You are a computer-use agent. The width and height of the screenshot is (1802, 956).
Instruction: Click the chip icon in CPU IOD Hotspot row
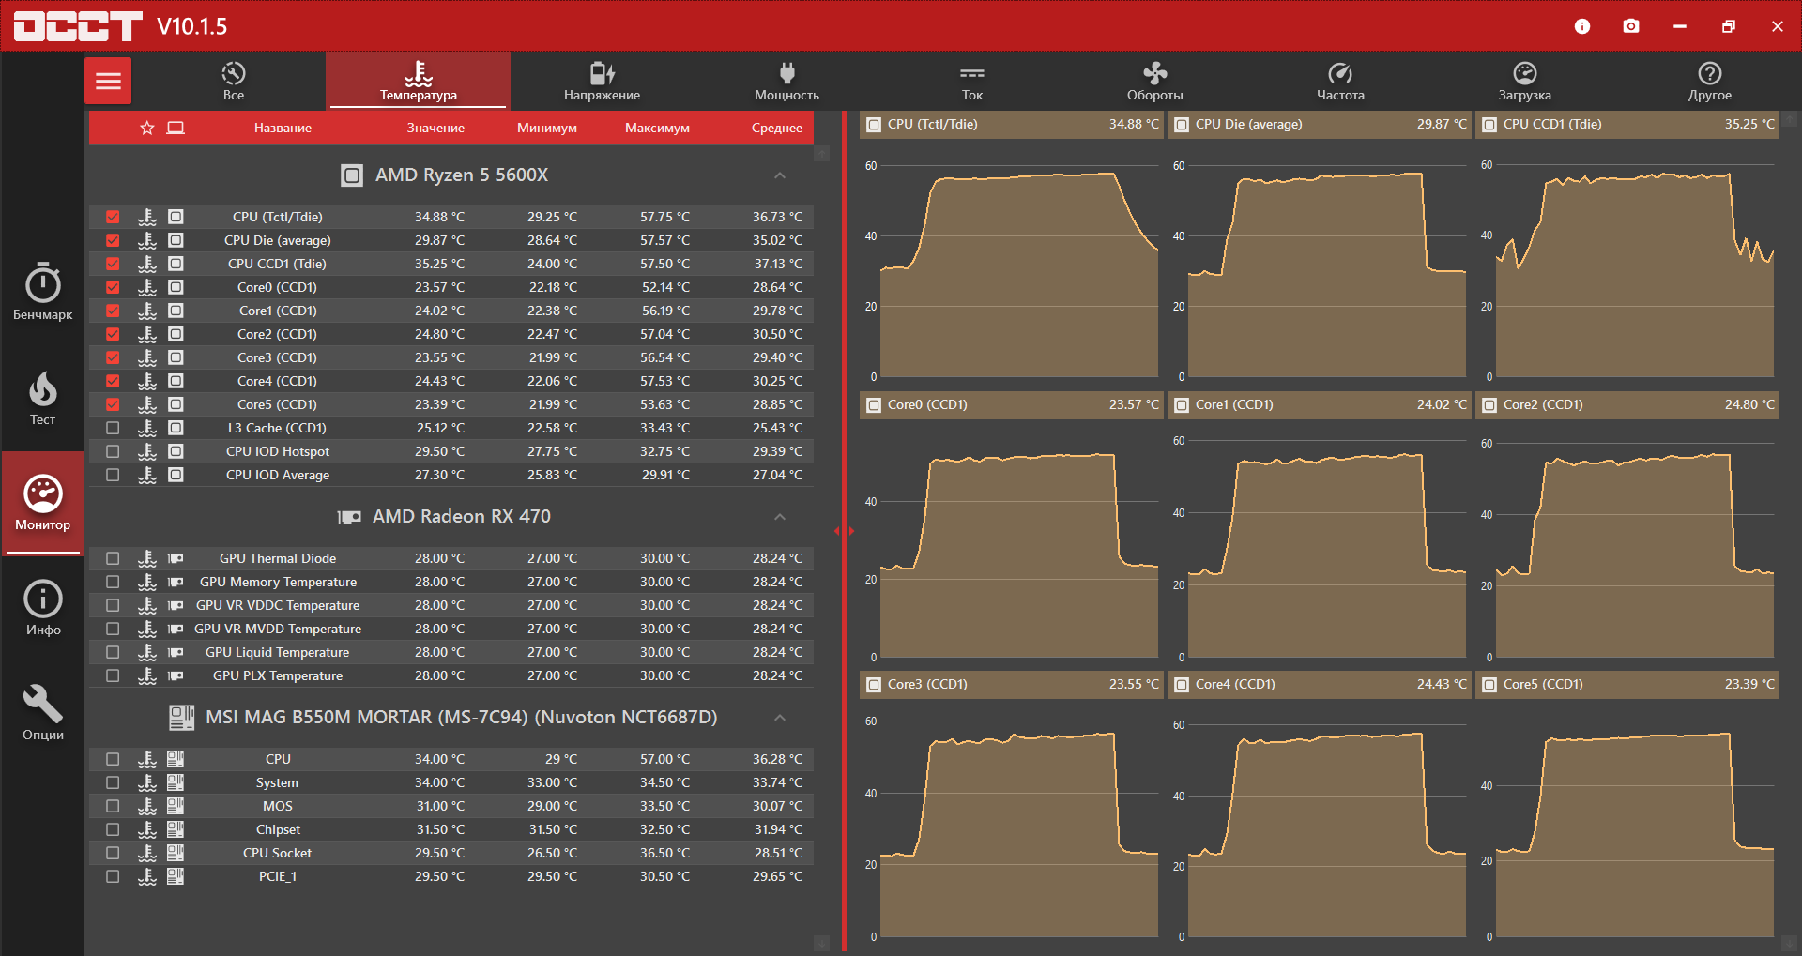point(176,451)
